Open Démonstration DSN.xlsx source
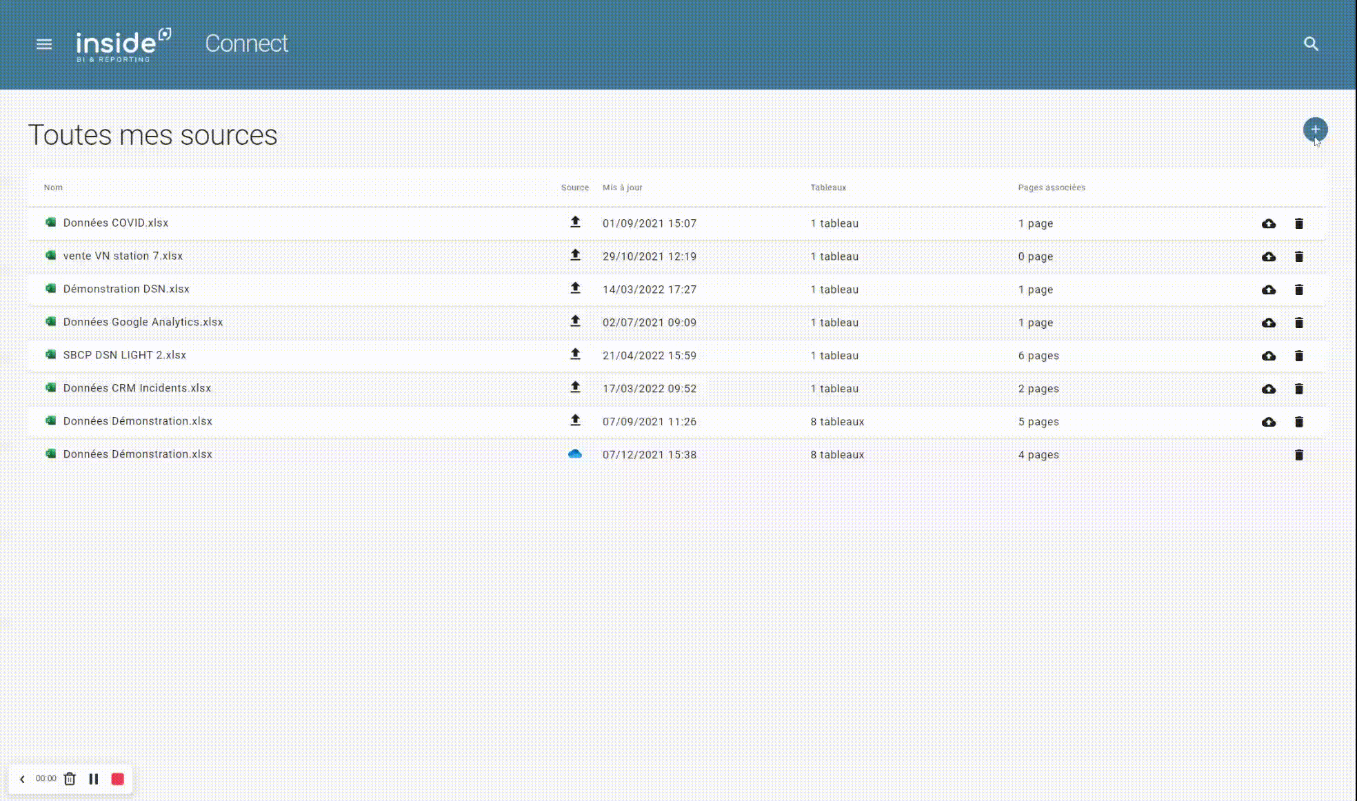The image size is (1357, 801). (126, 289)
